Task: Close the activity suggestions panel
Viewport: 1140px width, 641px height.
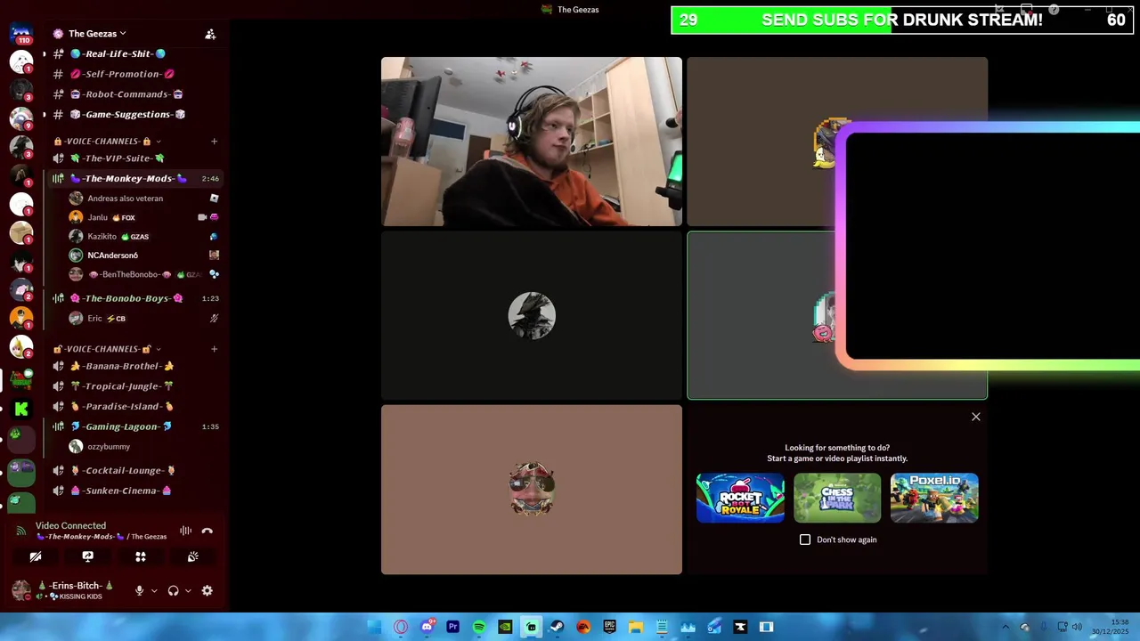Action: 976,417
